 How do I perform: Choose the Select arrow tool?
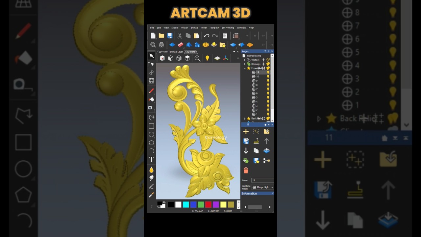tap(151, 56)
